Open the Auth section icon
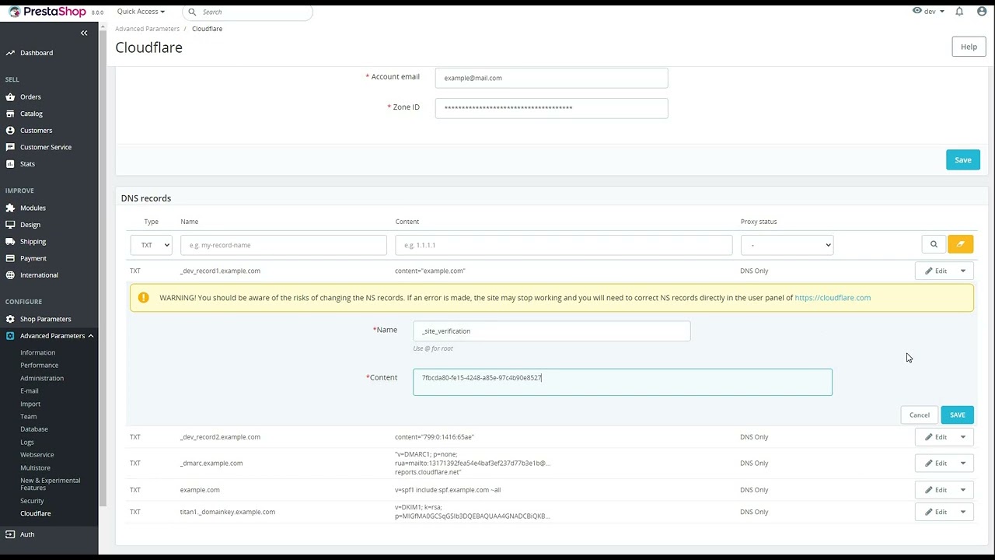 tap(10, 534)
